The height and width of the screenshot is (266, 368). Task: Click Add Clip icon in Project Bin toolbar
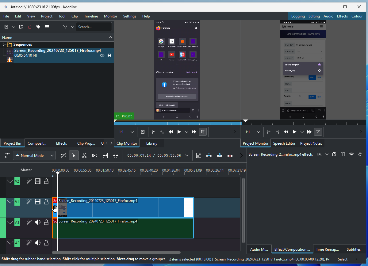pos(6,27)
